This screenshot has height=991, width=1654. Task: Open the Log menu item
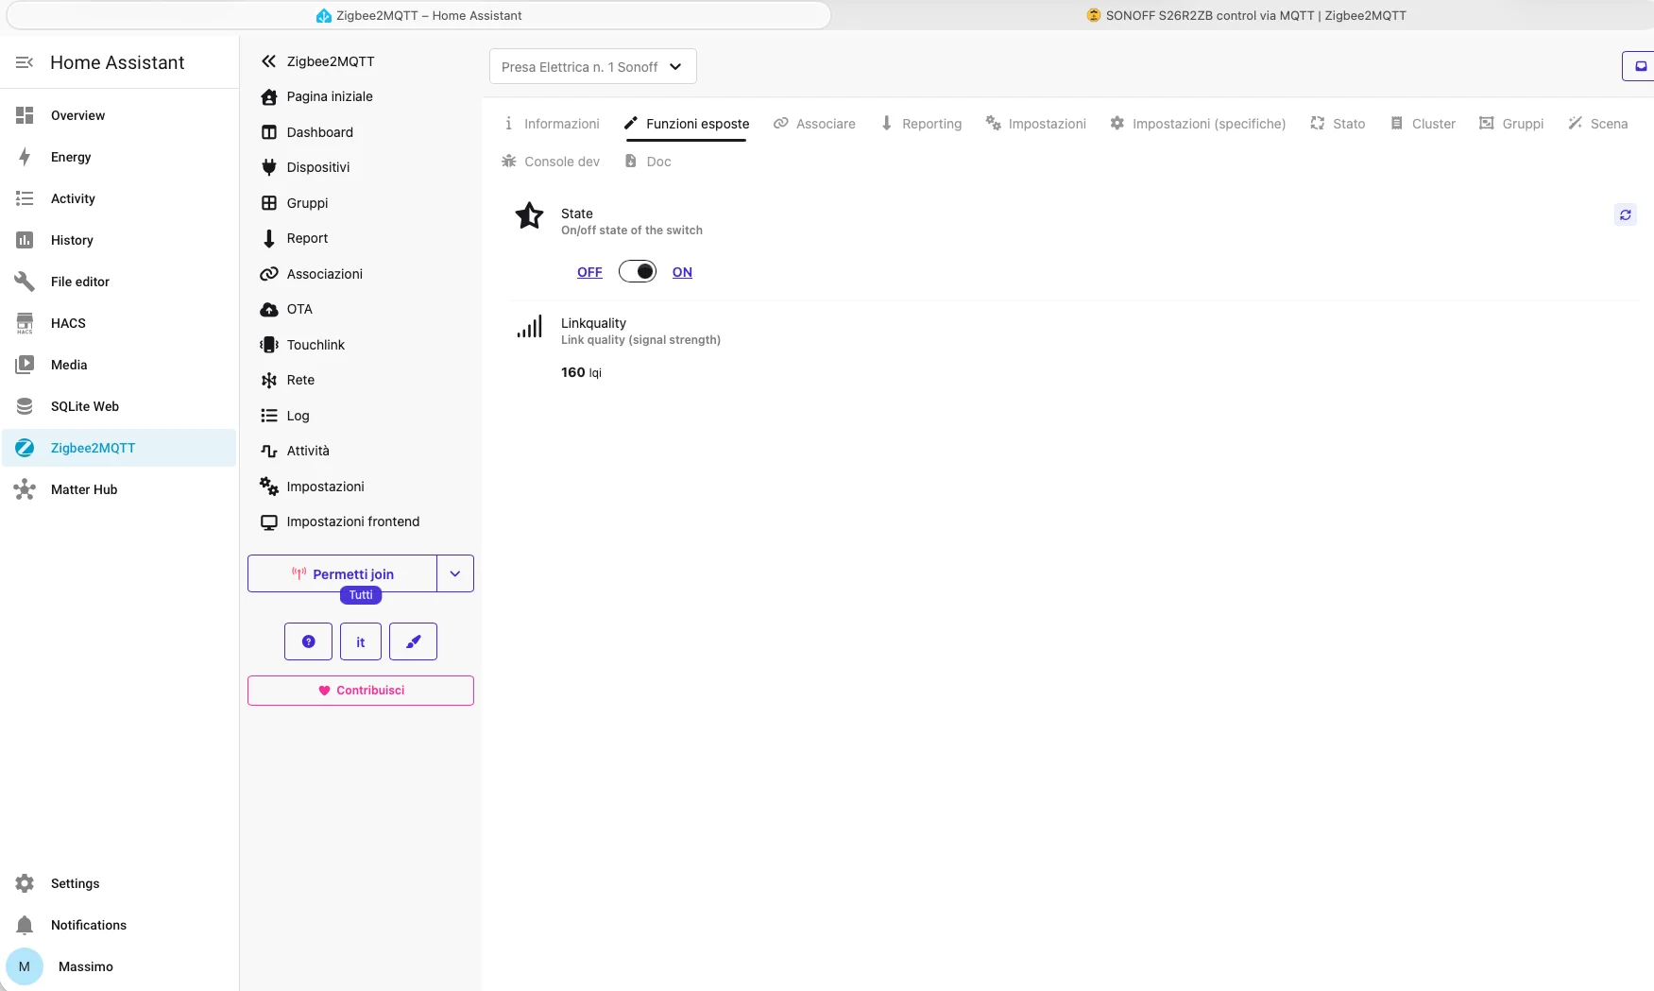298,416
